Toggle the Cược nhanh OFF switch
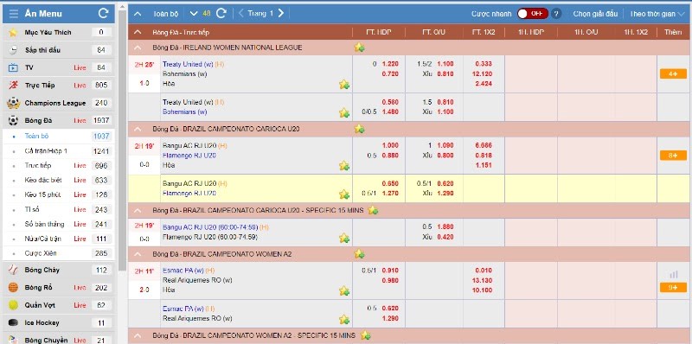Viewport: 692px width, 344px height. click(533, 14)
